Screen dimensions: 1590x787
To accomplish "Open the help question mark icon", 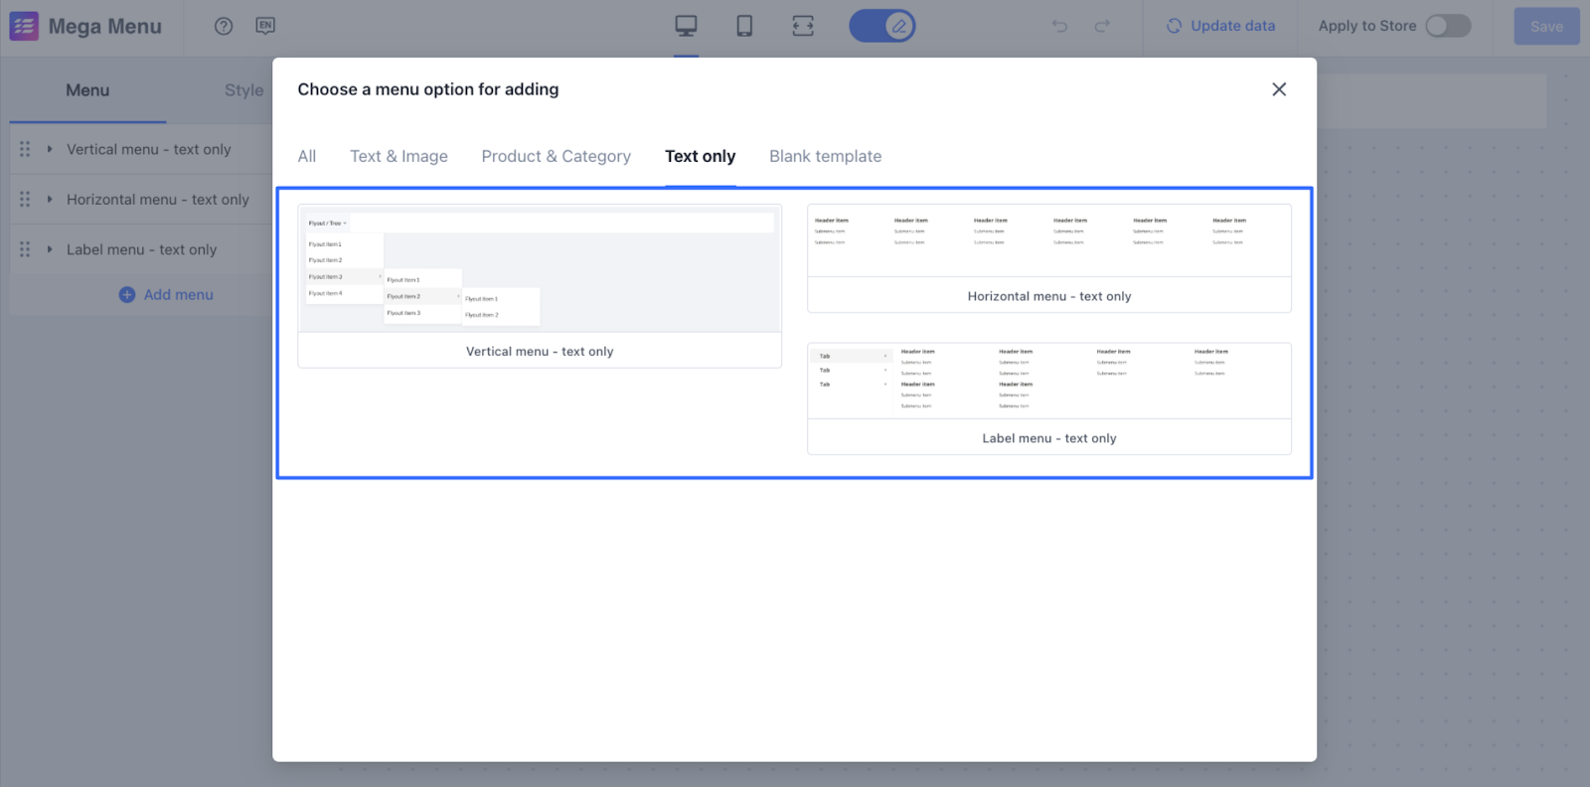I will tap(224, 26).
